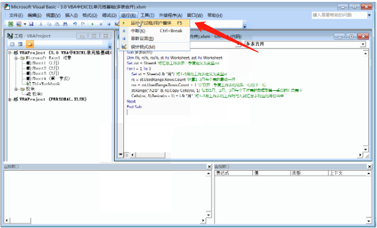Click the 表达式 column header in Watch
This screenshot has height=228, width=377.
[x=234, y=173]
